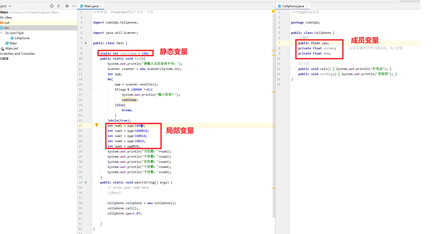Viewport: 441px width, 234px height.
Task: Select the Main project root node
Action: 4,12
